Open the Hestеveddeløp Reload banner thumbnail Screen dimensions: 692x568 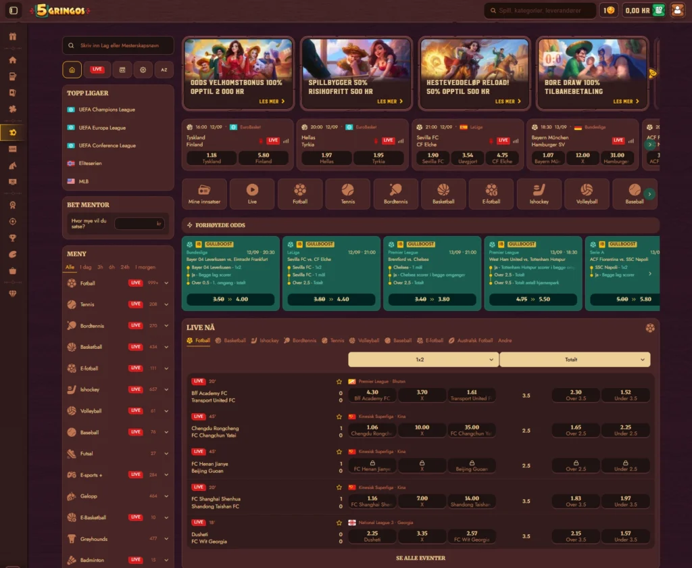coord(474,73)
